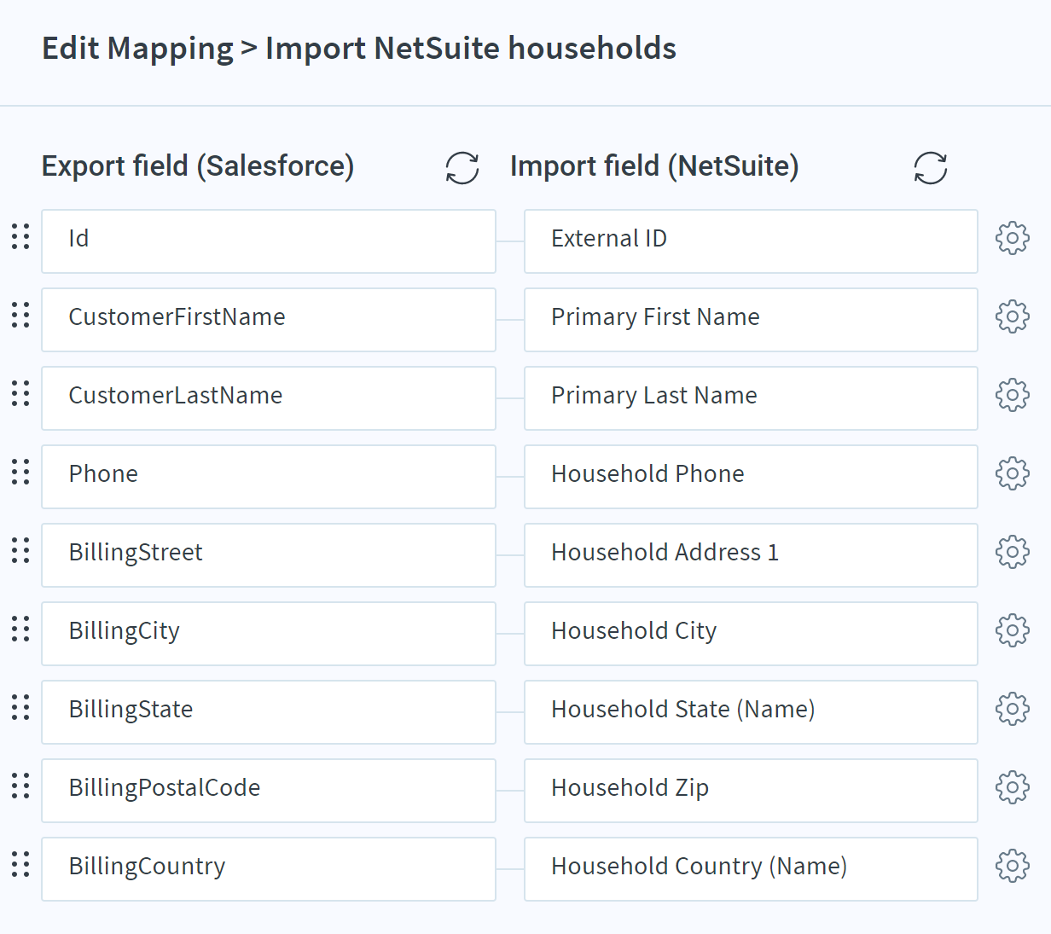
Task: Edit the CustomerFirstName export field
Action: [269, 320]
